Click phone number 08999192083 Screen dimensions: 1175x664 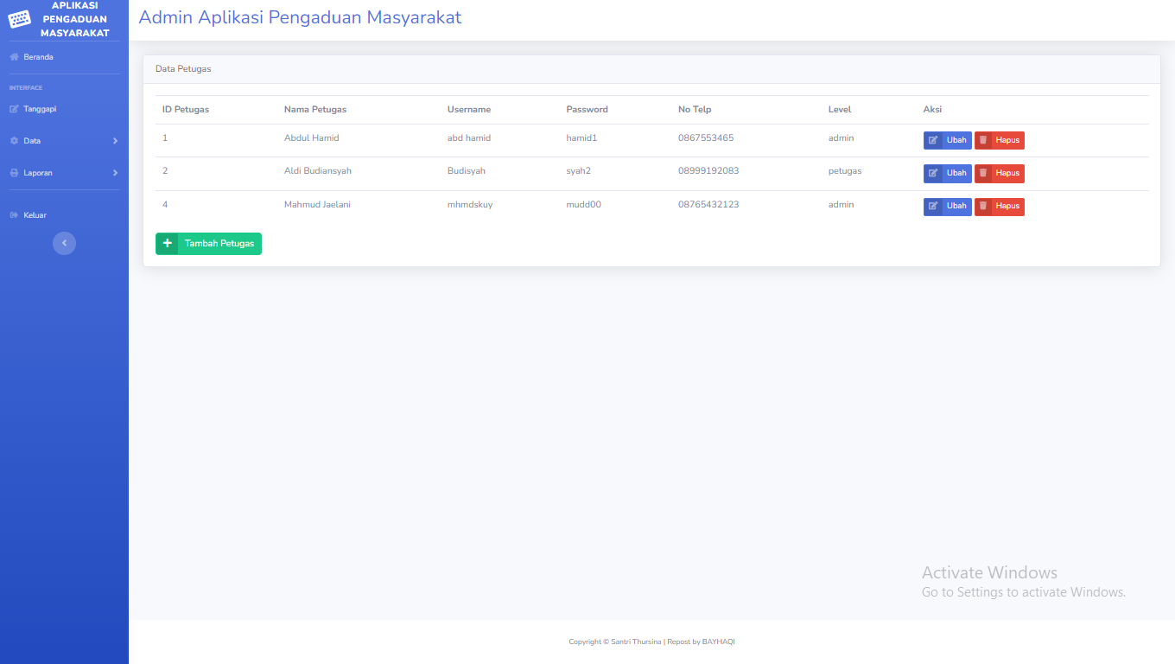pyautogui.click(x=708, y=171)
